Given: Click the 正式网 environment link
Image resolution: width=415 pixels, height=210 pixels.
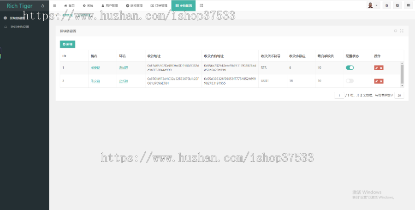Looking at the screenshot, I should coord(124,81).
